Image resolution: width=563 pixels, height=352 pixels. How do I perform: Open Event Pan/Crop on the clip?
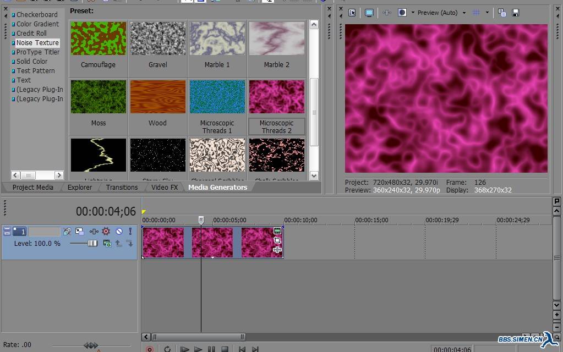click(x=277, y=240)
